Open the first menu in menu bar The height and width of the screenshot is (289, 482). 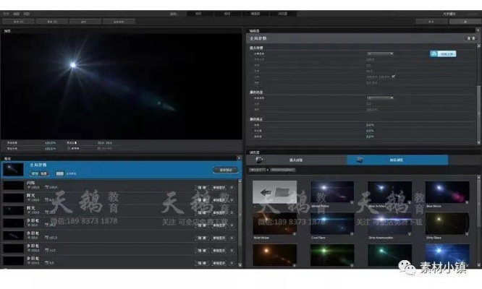[x=6, y=13]
